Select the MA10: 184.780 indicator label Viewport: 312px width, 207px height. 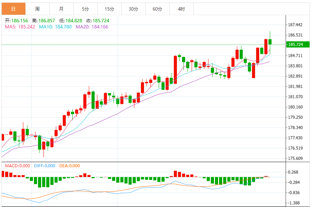55,27
